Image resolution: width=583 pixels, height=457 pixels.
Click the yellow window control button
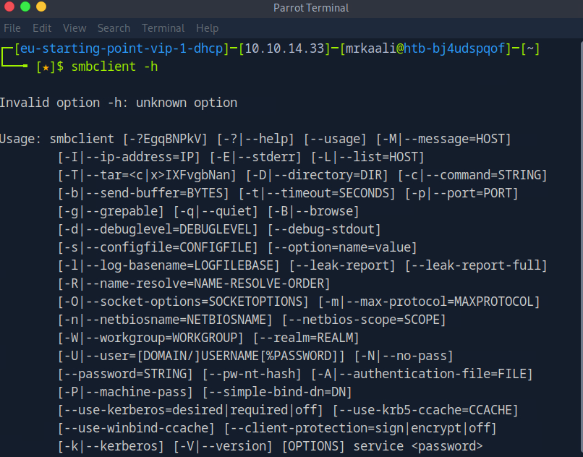[x=41, y=7]
